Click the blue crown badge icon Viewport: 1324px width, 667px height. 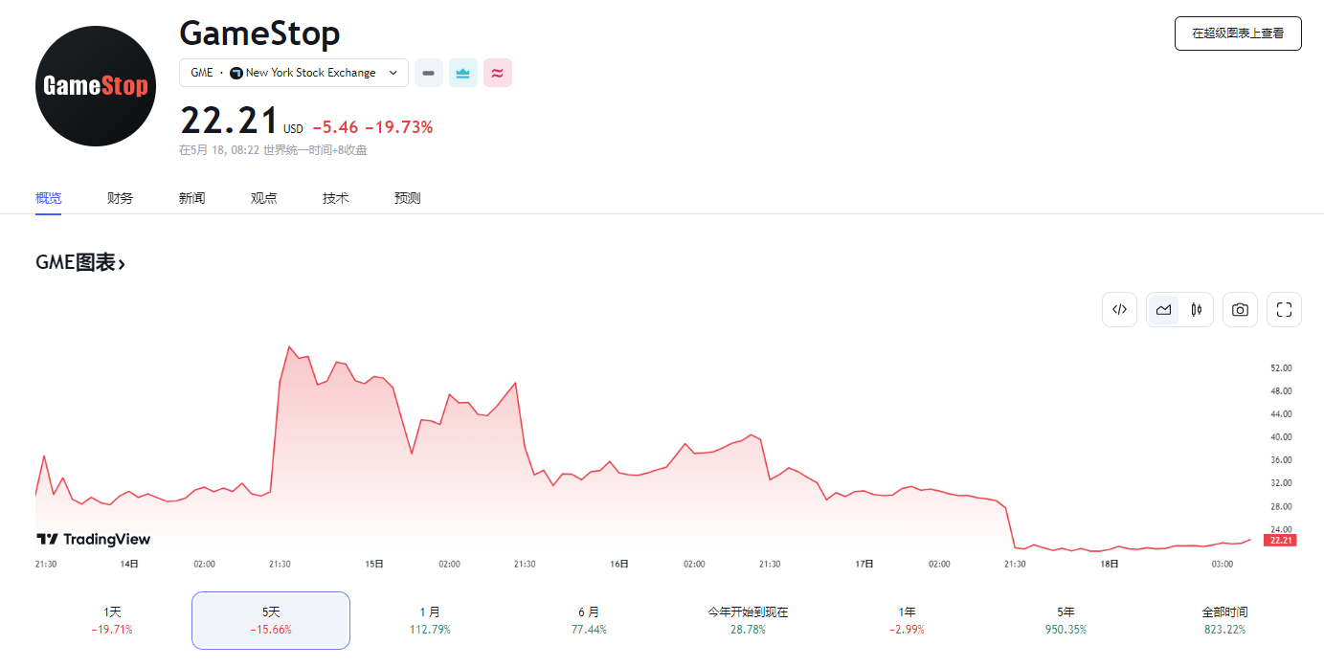pyautogui.click(x=462, y=73)
